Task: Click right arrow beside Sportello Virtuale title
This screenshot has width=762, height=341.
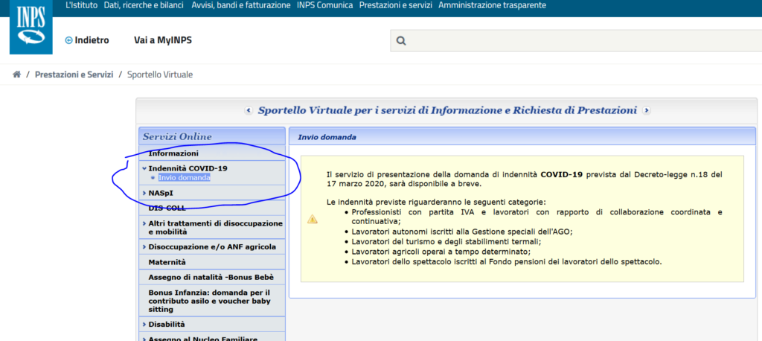Action: [646, 111]
